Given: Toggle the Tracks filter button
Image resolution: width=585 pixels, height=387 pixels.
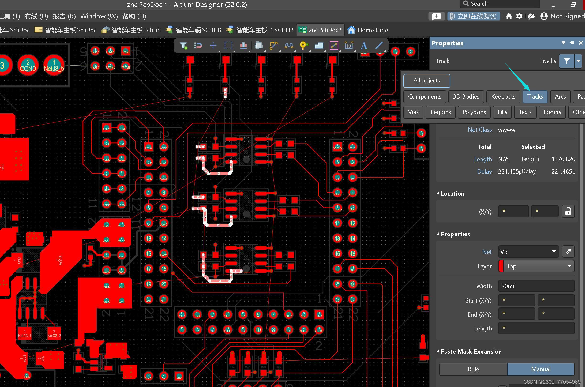Looking at the screenshot, I should [x=535, y=97].
